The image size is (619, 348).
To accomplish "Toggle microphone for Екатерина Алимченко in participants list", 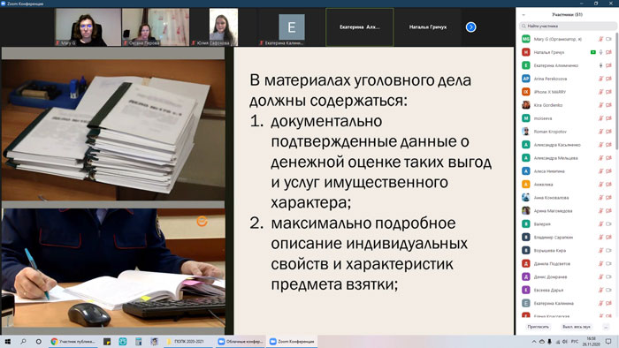I will (x=600, y=65).
